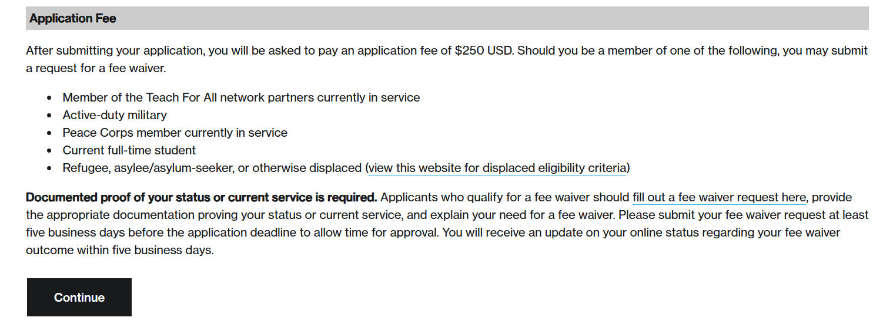Select the Active-duty military list item

pyautogui.click(x=115, y=115)
